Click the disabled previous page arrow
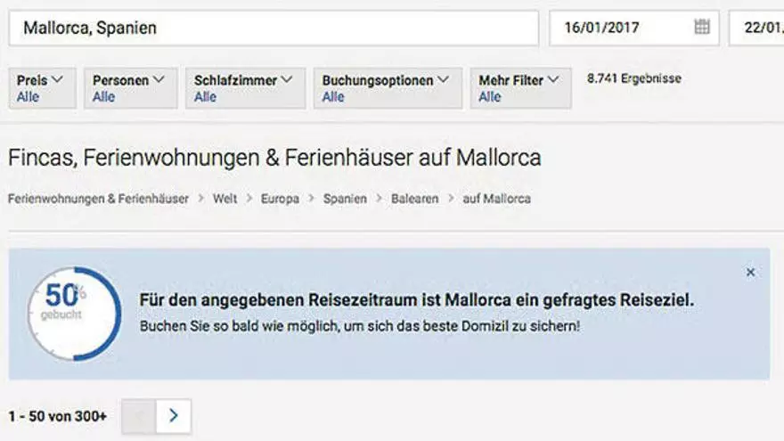784x441 pixels. click(139, 416)
